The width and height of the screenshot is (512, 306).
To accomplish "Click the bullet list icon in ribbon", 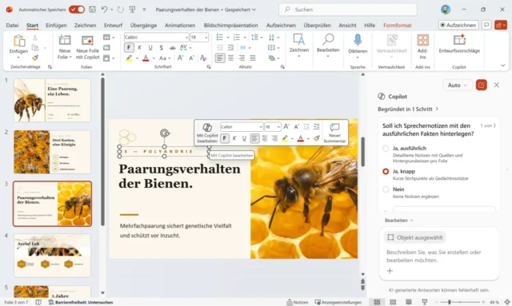I will coord(220,38).
